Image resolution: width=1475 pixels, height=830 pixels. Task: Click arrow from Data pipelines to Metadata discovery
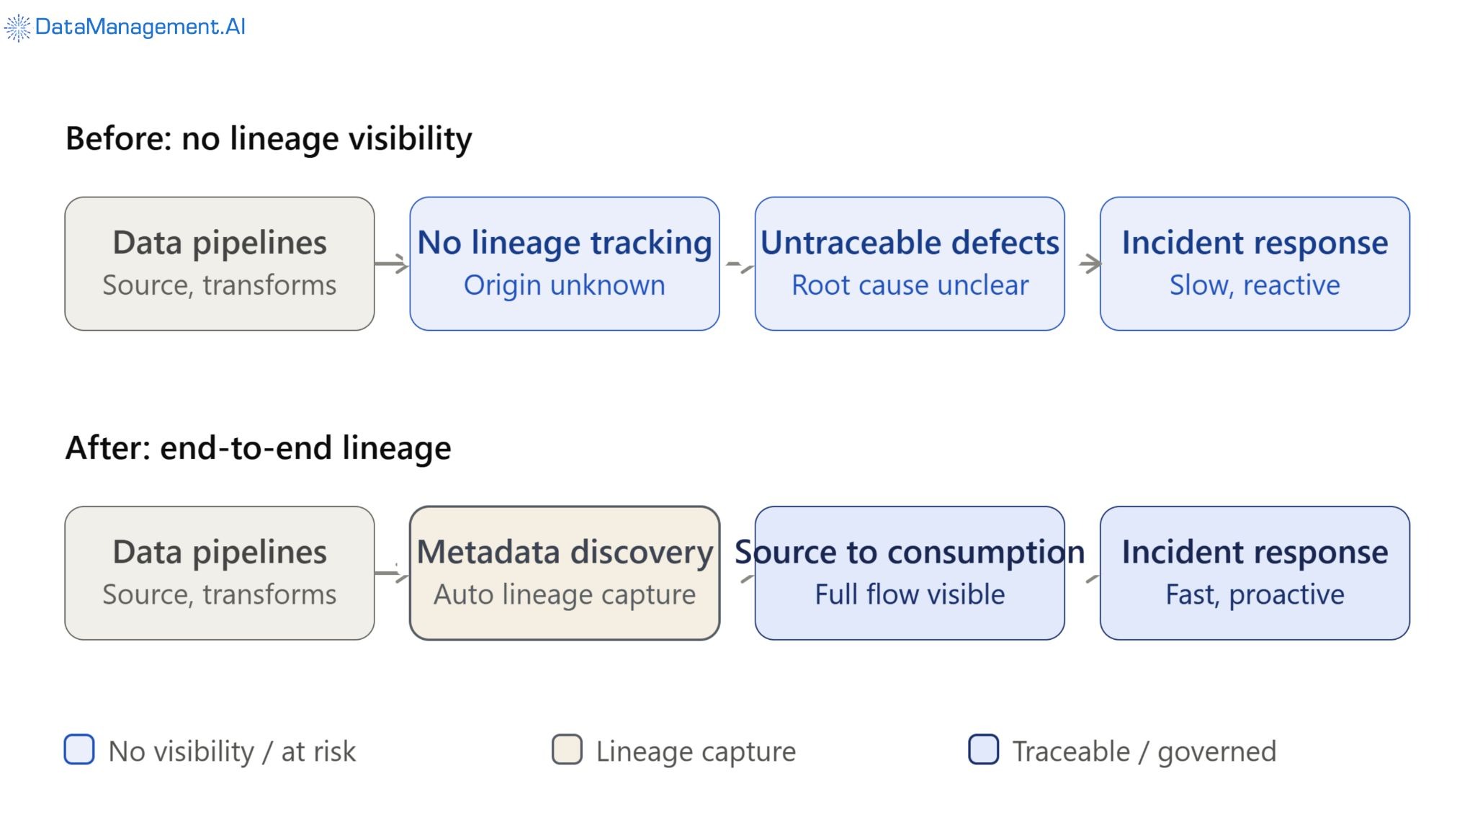[392, 574]
